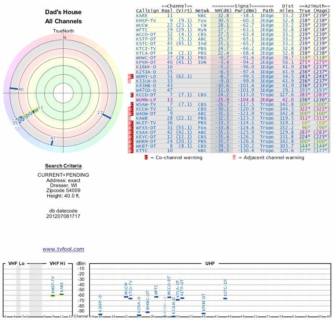Click the adjacent channel warning legend icon
The height and width of the screenshot is (320, 334).
coord(234,157)
